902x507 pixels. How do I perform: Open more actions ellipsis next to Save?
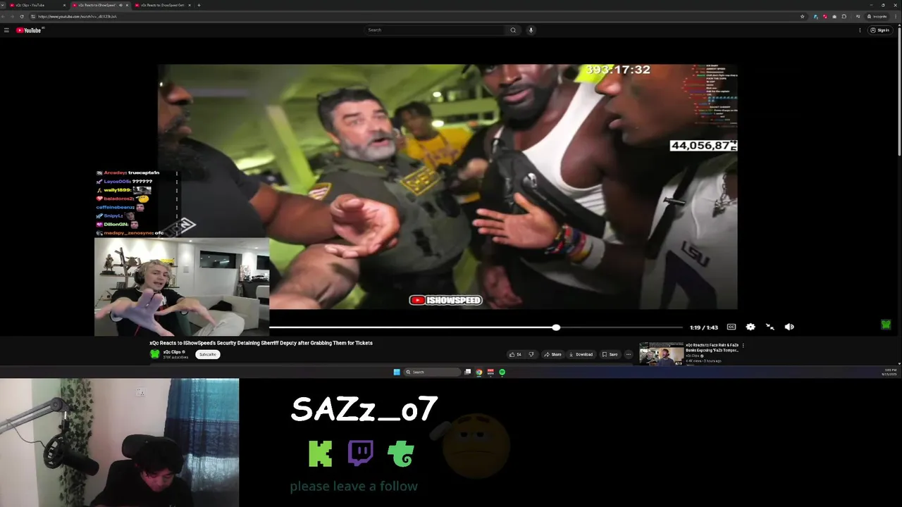pos(629,354)
